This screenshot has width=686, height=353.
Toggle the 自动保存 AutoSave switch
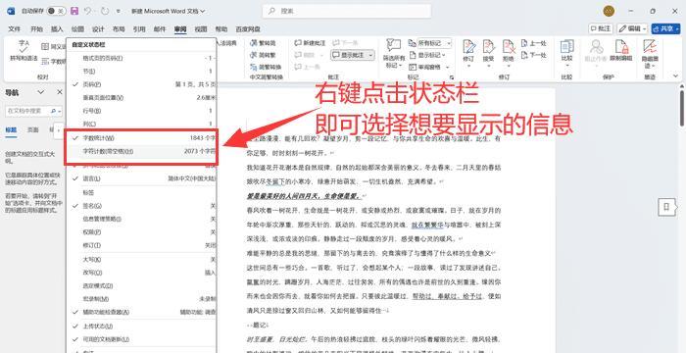[56, 11]
